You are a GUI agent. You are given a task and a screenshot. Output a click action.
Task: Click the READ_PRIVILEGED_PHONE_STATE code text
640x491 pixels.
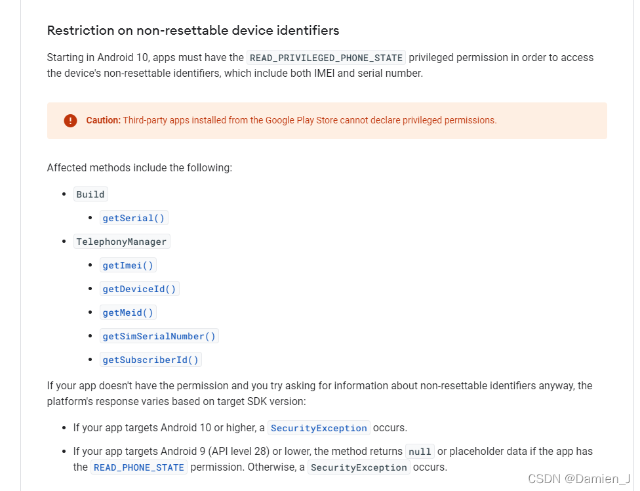[326, 58]
